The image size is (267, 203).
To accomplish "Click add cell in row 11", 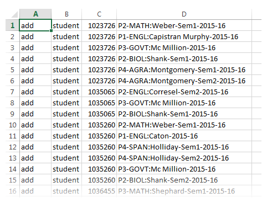I will coord(35,136).
